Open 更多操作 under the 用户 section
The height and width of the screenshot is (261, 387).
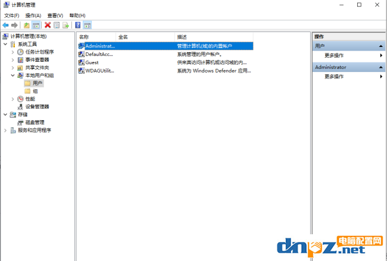pyautogui.click(x=334, y=55)
